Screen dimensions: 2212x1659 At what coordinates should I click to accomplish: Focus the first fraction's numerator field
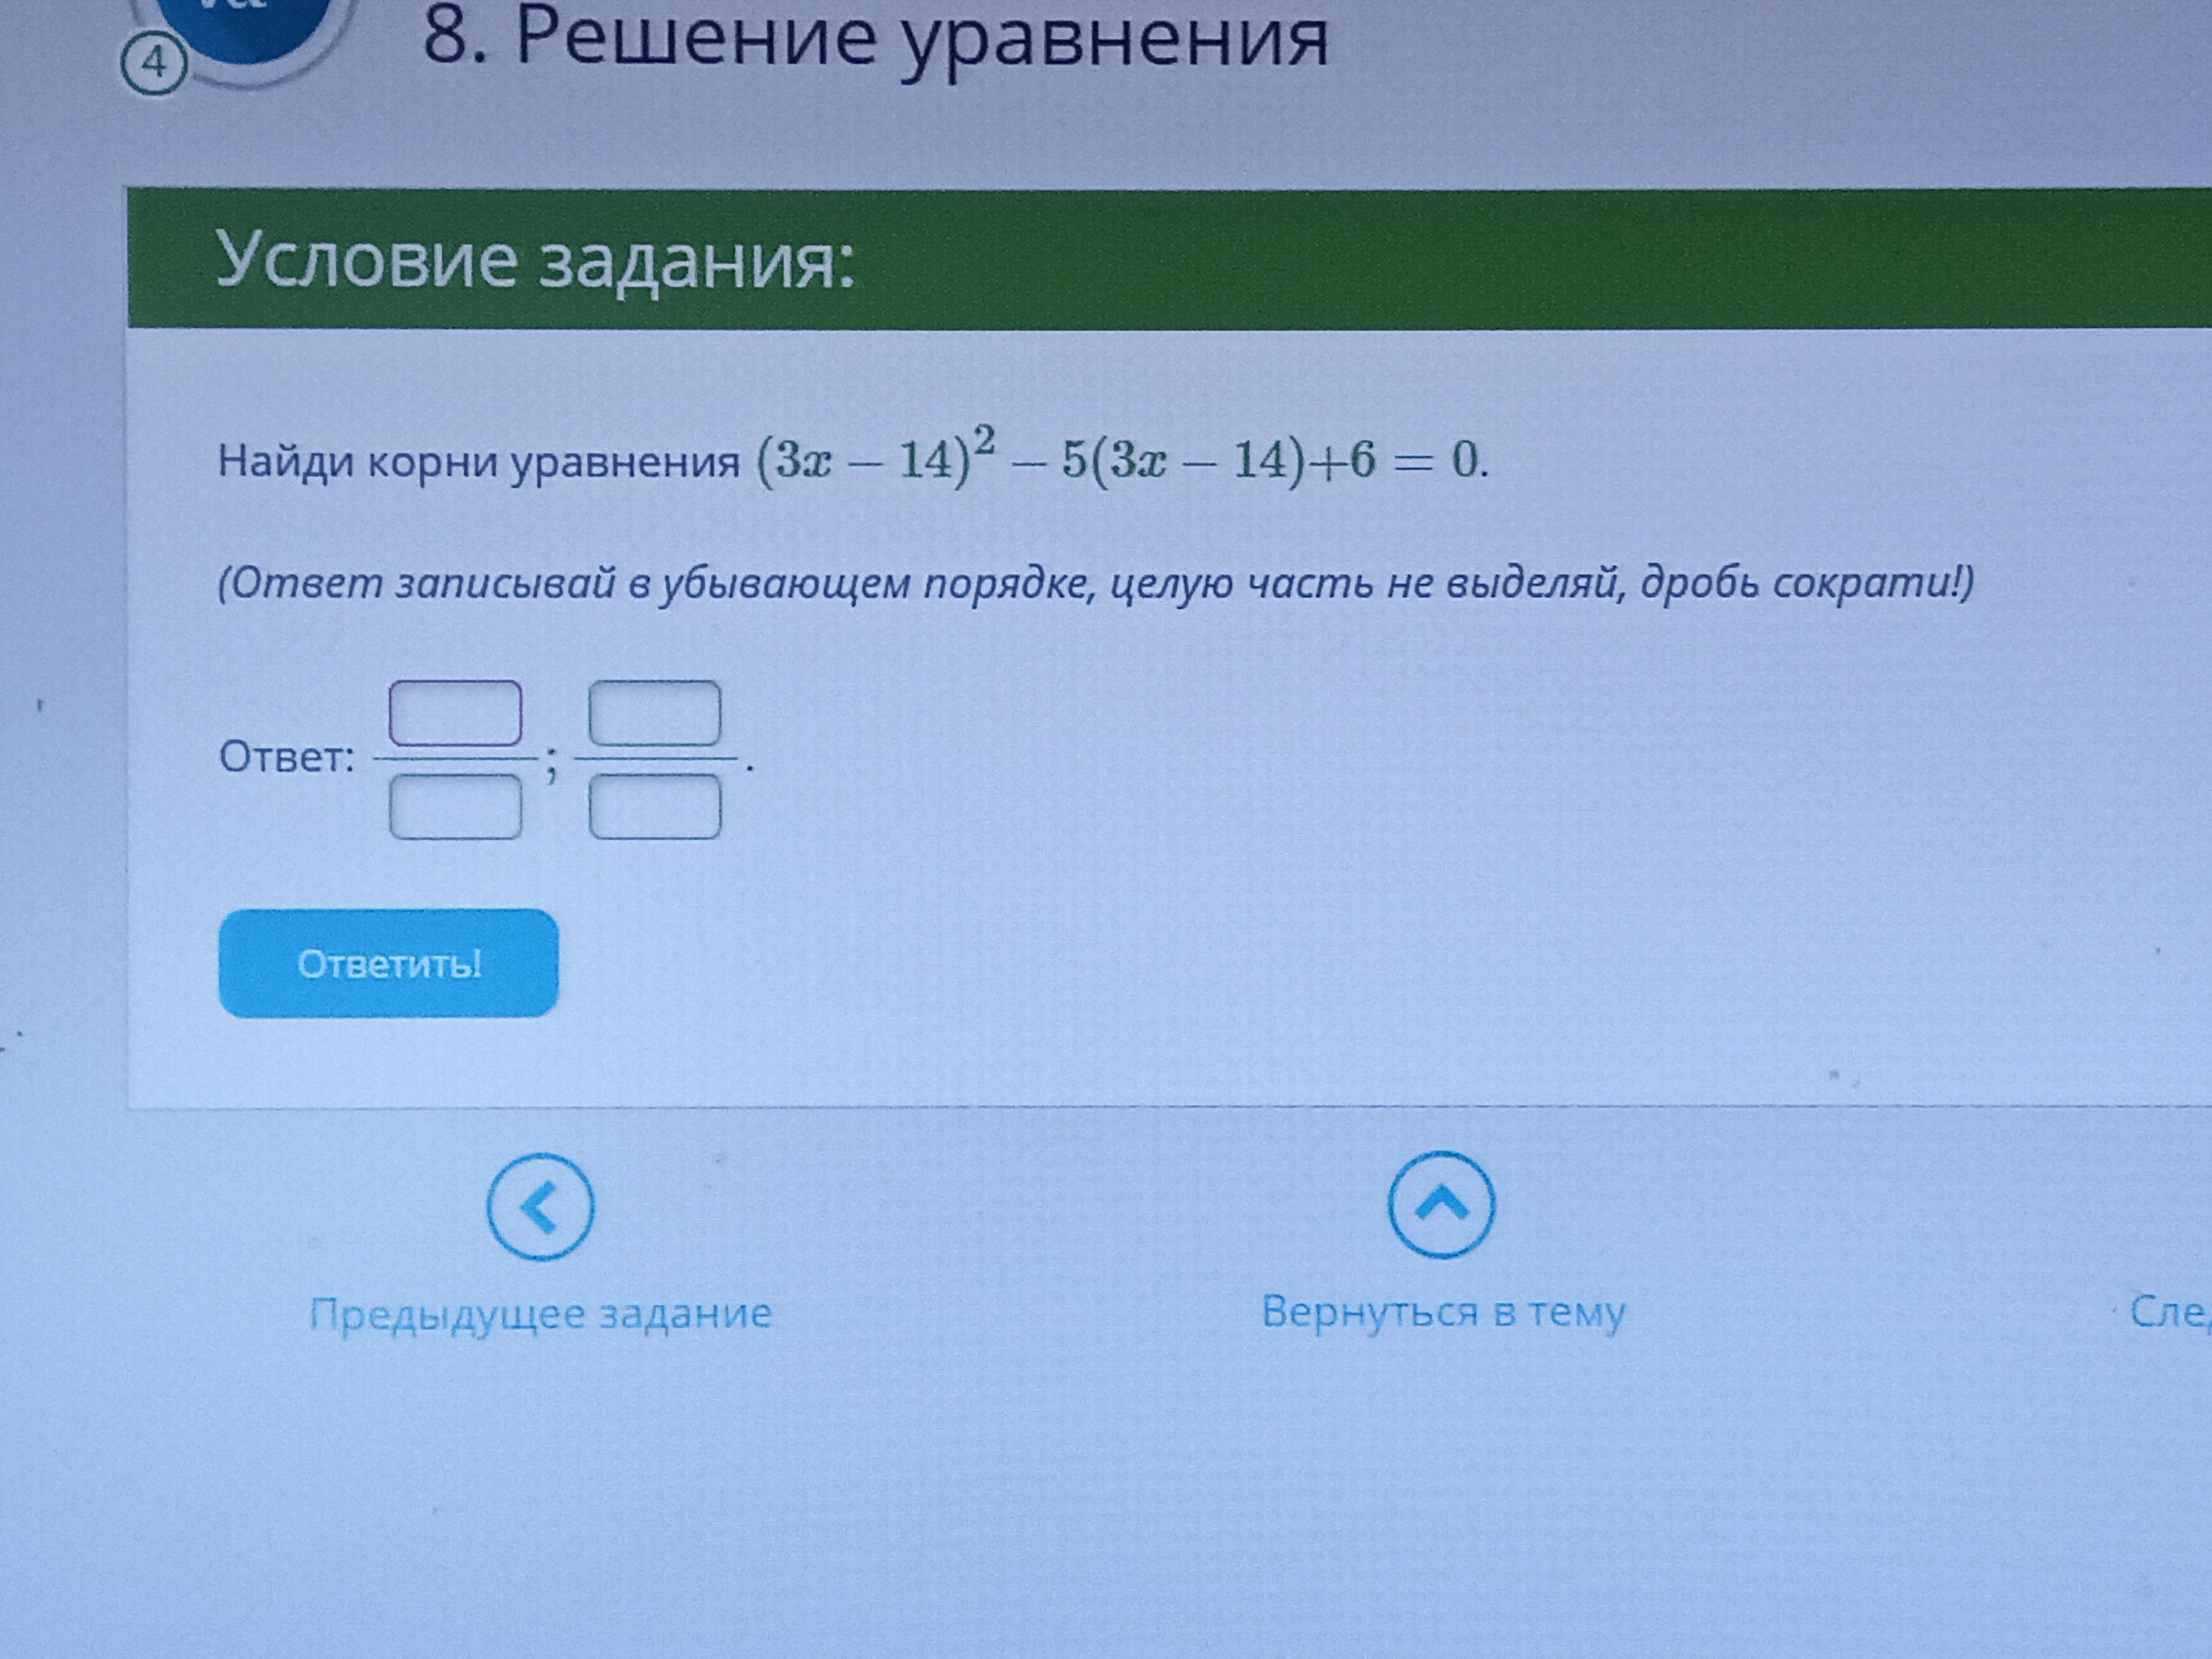pyautogui.click(x=455, y=713)
